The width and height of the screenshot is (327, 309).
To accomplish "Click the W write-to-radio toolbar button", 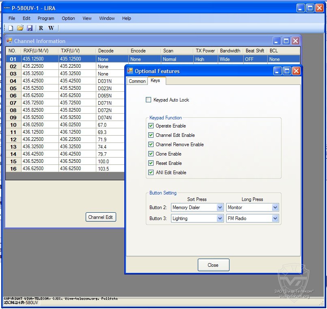I will 51,28.
